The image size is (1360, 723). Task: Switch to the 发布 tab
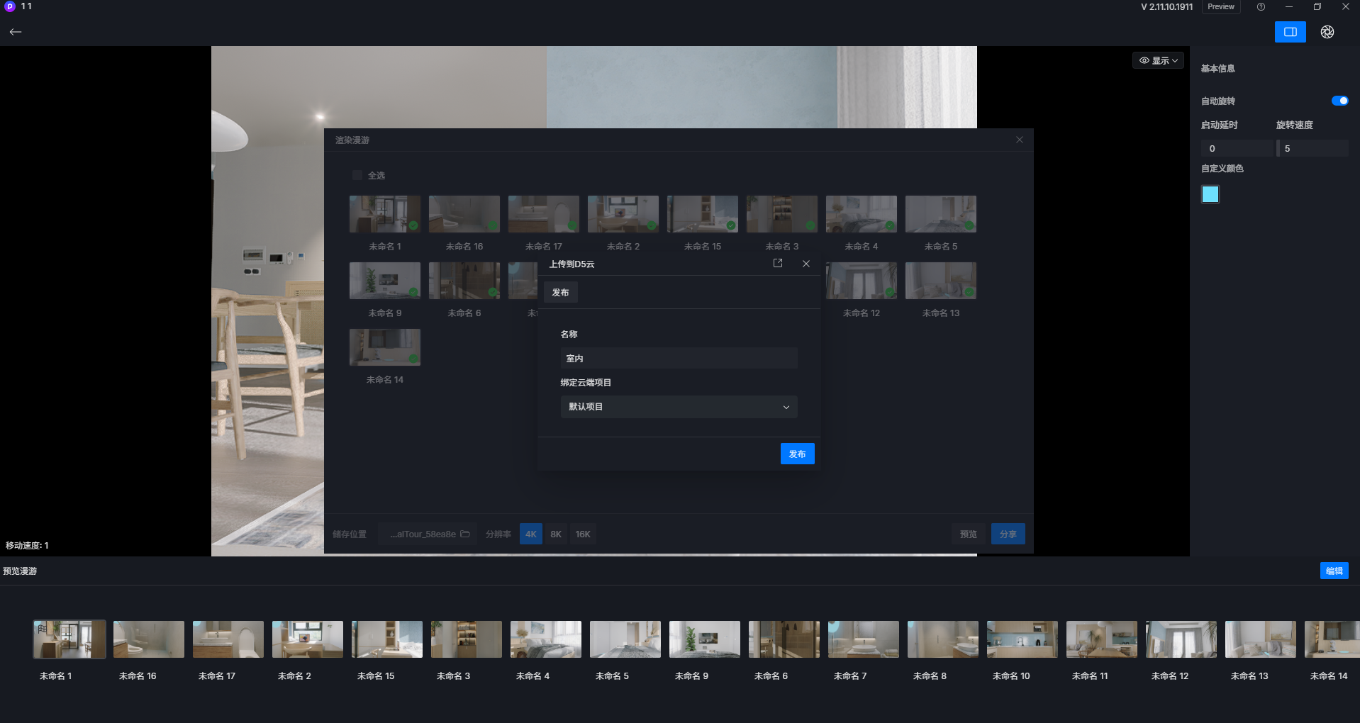(560, 292)
